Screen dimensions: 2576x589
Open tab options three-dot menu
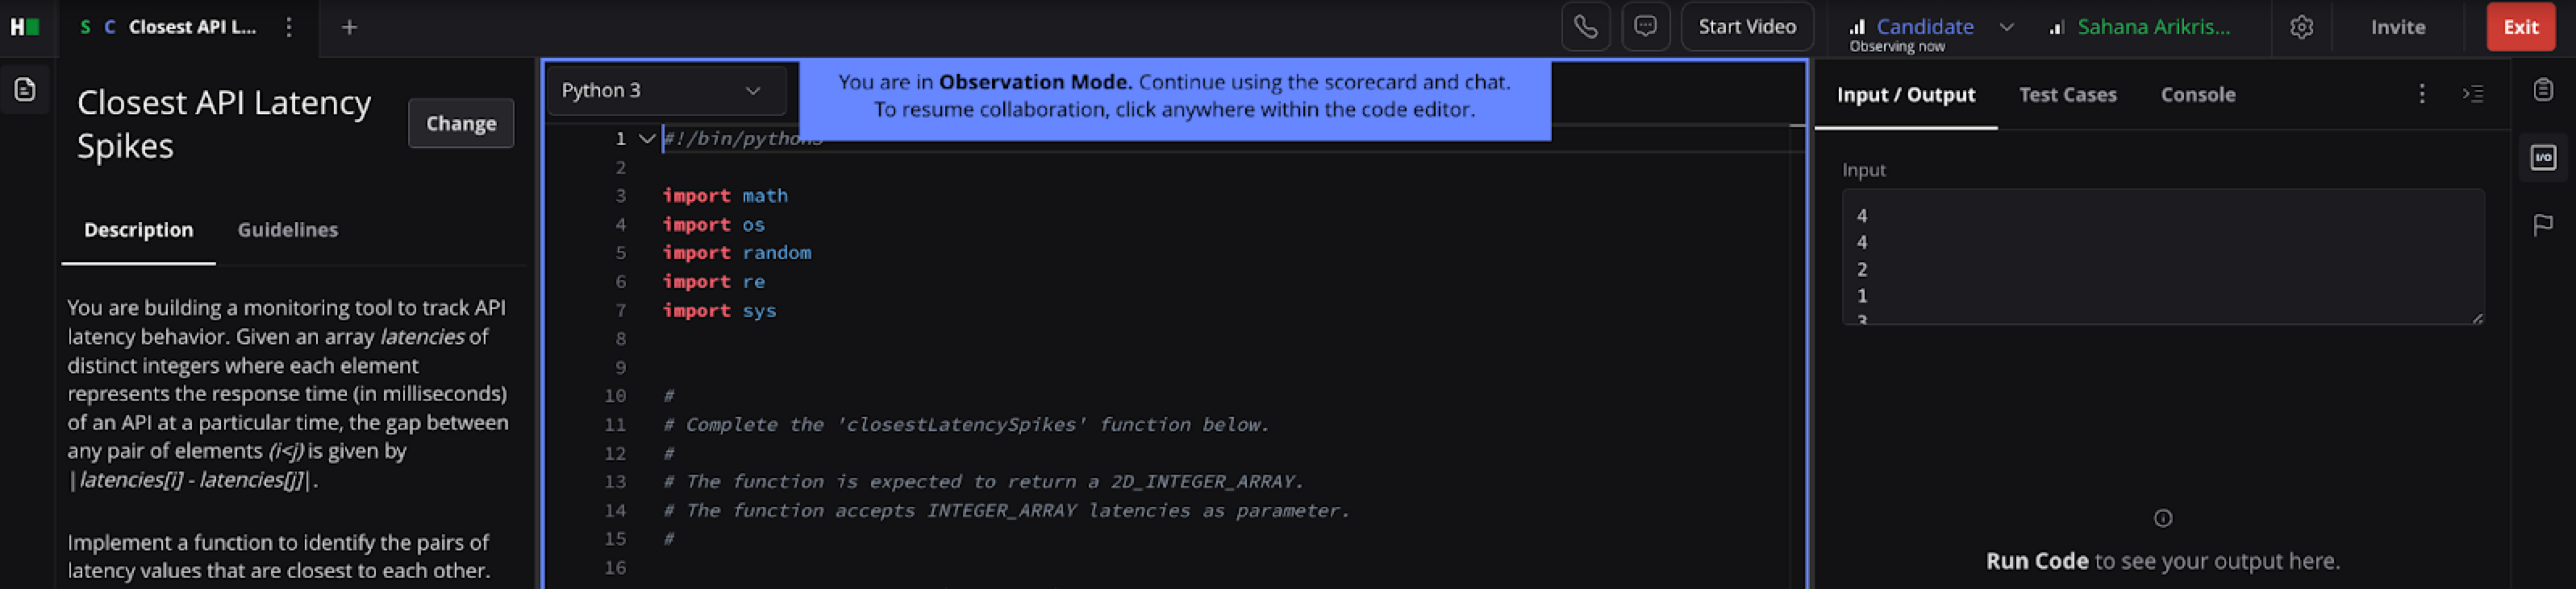pos(289,27)
